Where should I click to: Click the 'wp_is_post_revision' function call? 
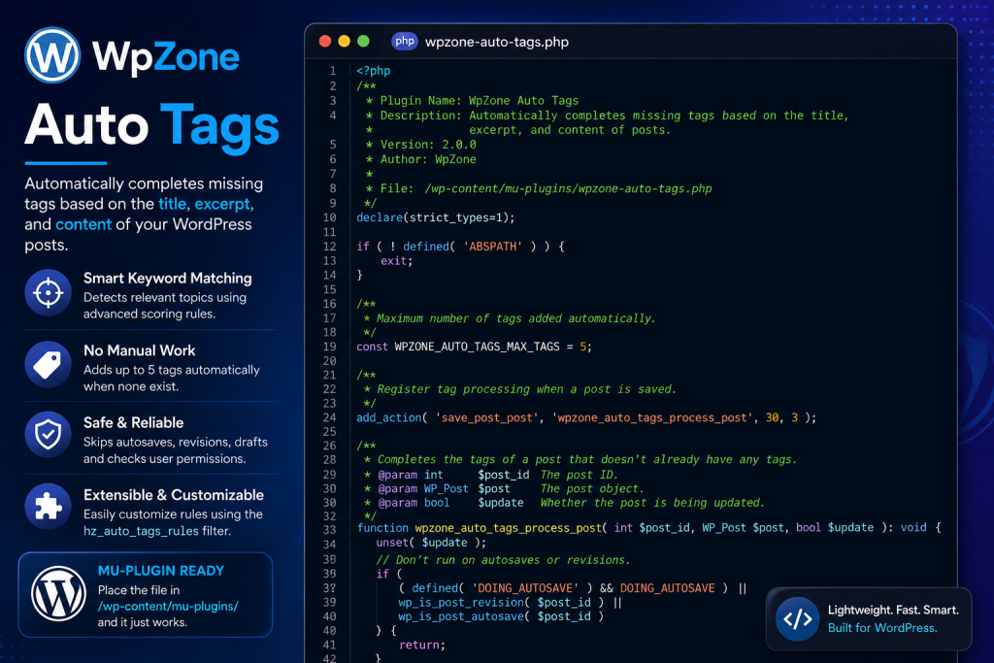461,602
